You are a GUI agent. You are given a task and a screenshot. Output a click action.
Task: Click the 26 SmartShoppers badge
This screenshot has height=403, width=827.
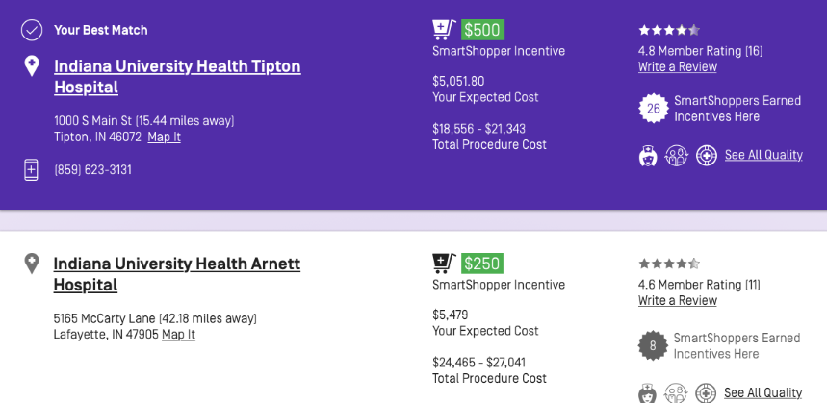(654, 109)
